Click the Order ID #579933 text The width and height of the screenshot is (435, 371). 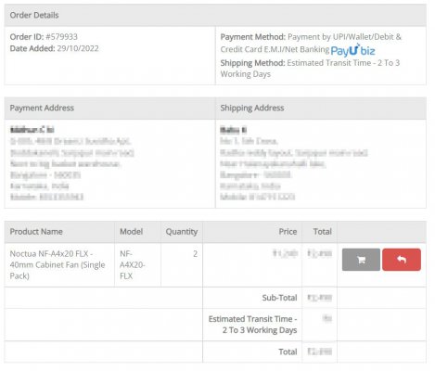click(x=44, y=37)
